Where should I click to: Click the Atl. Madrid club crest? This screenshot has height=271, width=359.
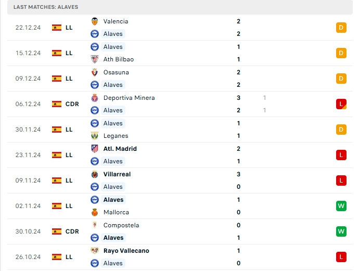(x=95, y=149)
